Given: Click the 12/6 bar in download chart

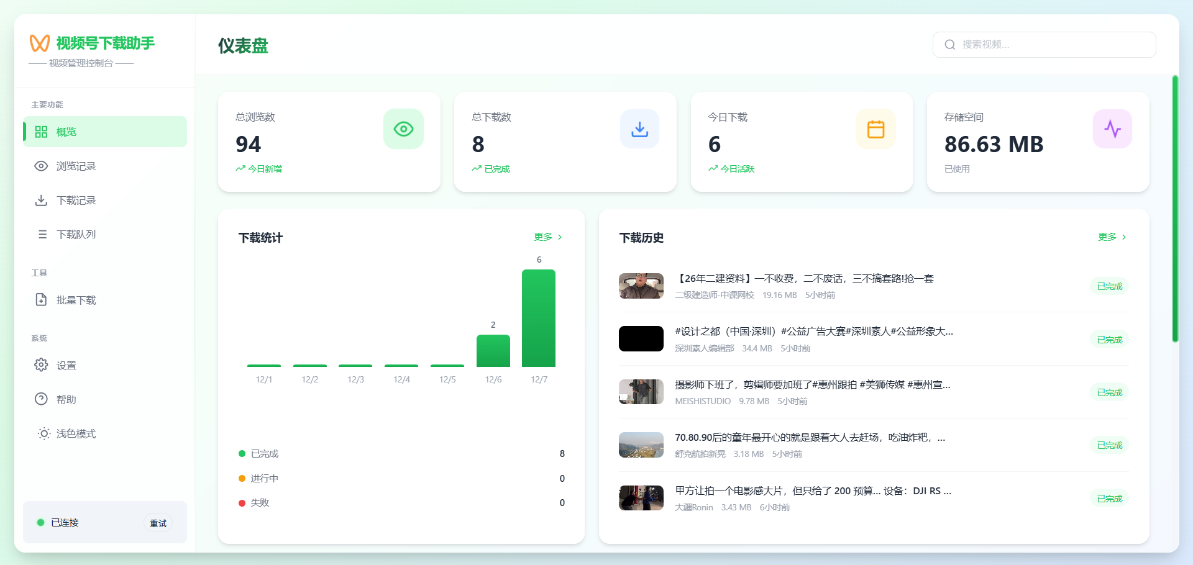Looking at the screenshot, I should [x=493, y=351].
